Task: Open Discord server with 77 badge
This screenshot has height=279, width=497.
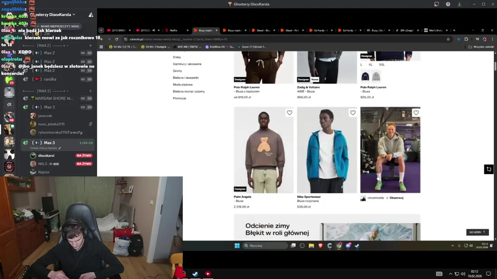Action: [9, 80]
